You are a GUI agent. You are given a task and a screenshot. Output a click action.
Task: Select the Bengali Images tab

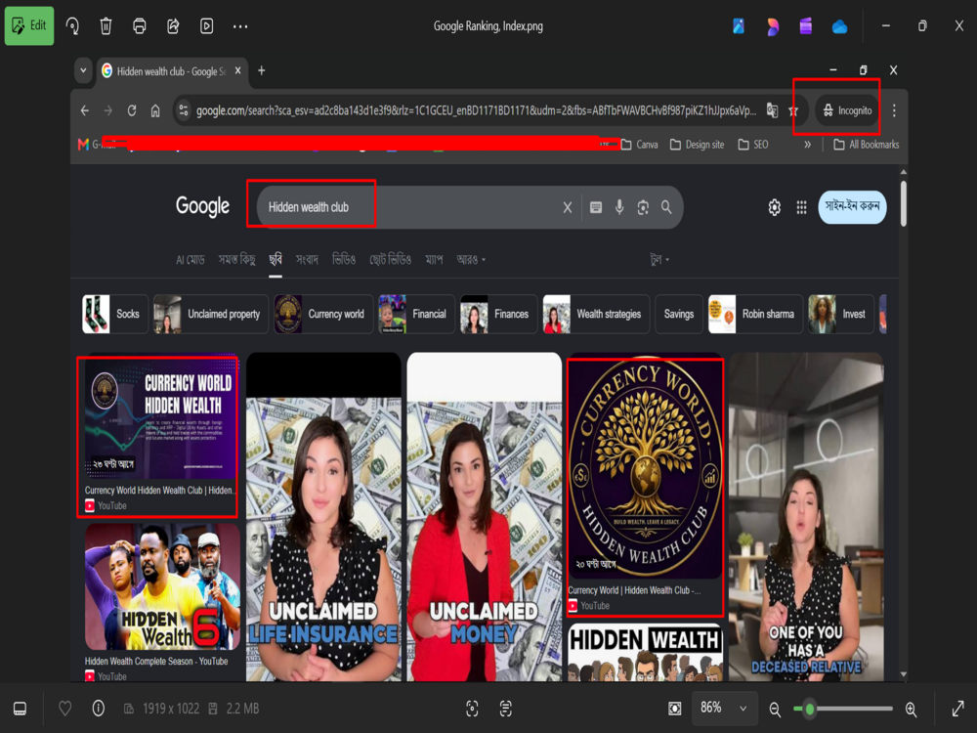[276, 259]
